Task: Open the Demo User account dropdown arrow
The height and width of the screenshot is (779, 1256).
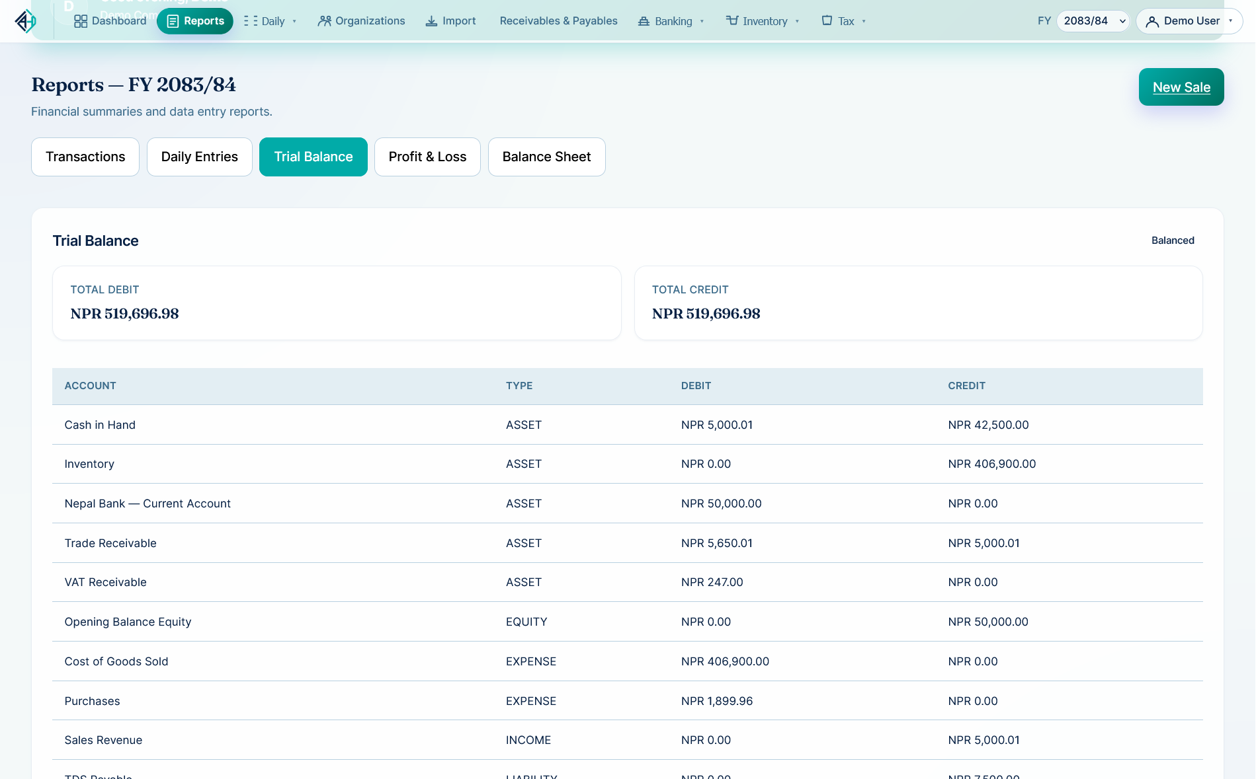Action: 1230,20
